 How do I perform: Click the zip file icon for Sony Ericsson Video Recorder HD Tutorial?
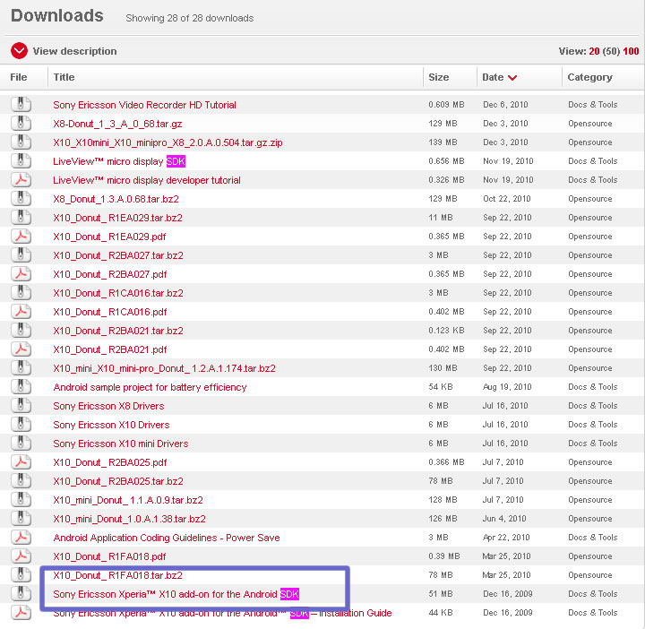tap(21, 105)
